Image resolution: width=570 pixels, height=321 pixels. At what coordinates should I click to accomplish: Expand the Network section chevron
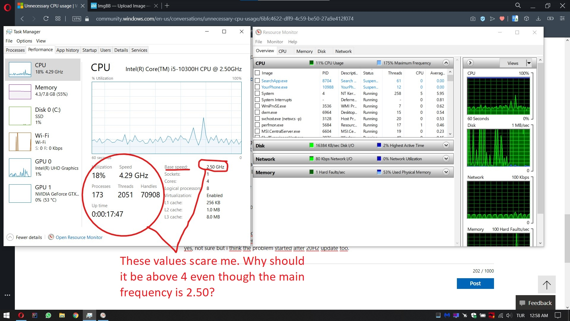[x=446, y=158]
